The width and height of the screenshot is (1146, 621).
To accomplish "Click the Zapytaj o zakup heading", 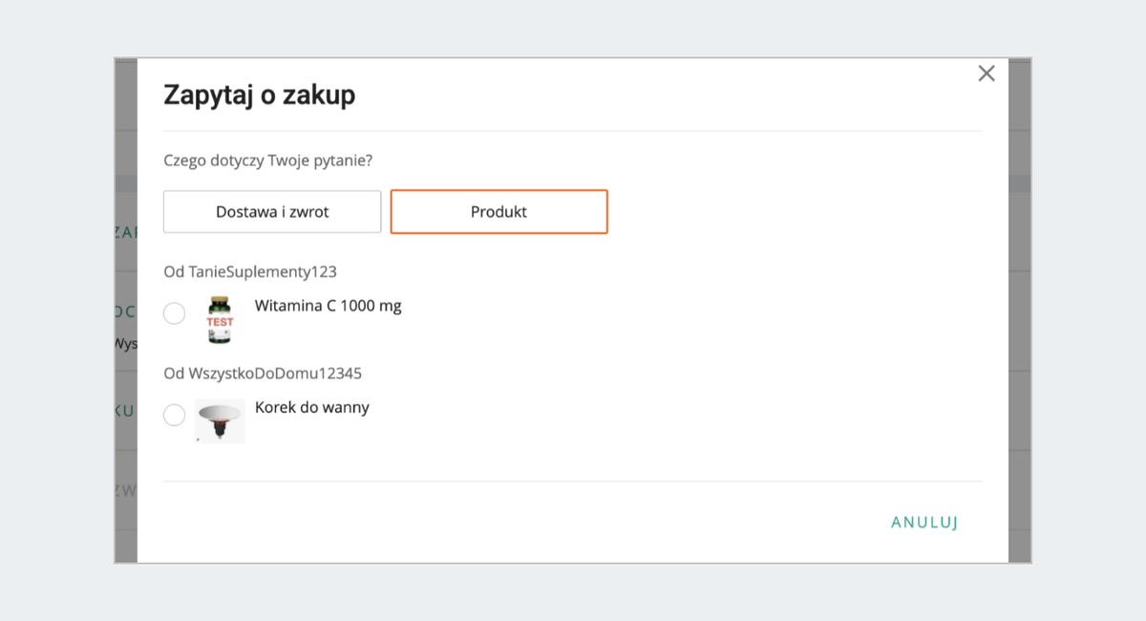I will pos(259,96).
